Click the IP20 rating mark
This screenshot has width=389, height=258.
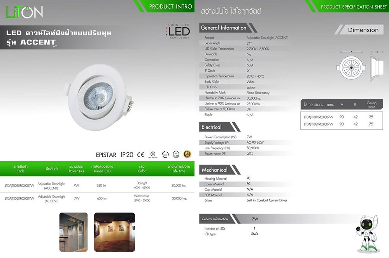127,154
